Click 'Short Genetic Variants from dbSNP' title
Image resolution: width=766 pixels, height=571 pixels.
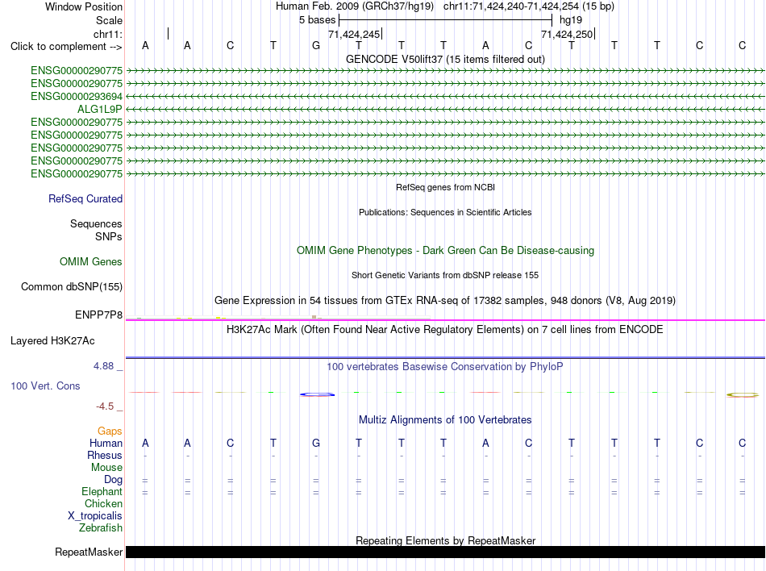[x=445, y=275]
